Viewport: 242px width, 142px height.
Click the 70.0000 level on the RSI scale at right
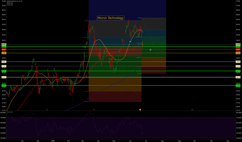(239, 118)
